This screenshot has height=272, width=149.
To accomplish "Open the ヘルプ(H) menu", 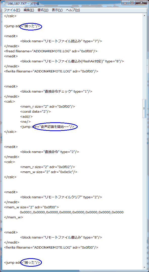I will pos(73,10).
